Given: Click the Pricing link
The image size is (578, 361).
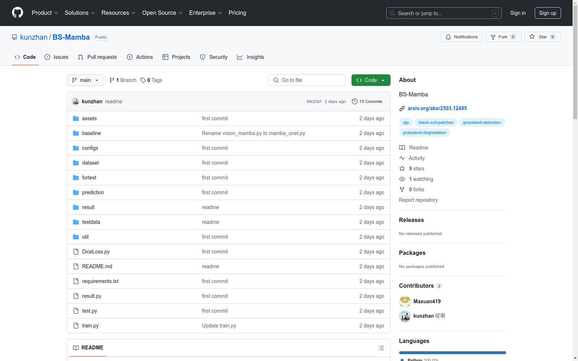Looking at the screenshot, I should (x=237, y=13).
